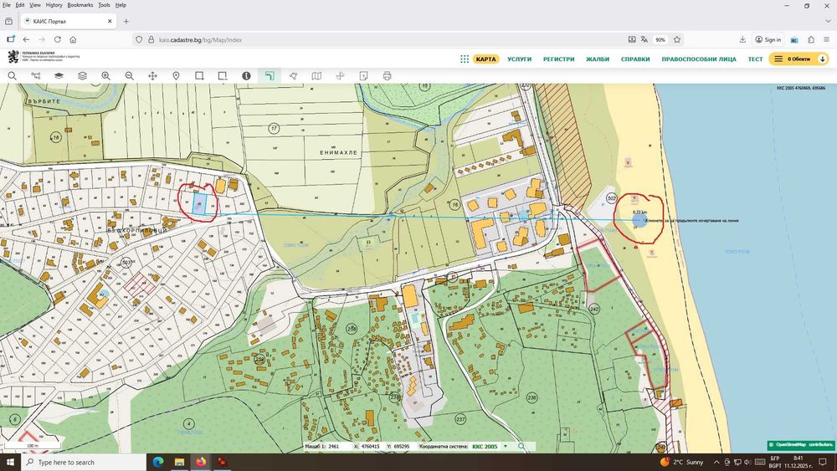The image size is (837, 471).
Task: Toggle the active measure distance tool
Action: click(x=270, y=76)
